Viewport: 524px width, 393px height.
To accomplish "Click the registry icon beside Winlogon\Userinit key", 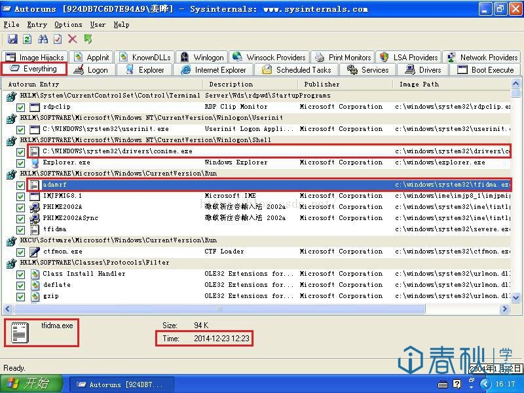I will [11, 119].
